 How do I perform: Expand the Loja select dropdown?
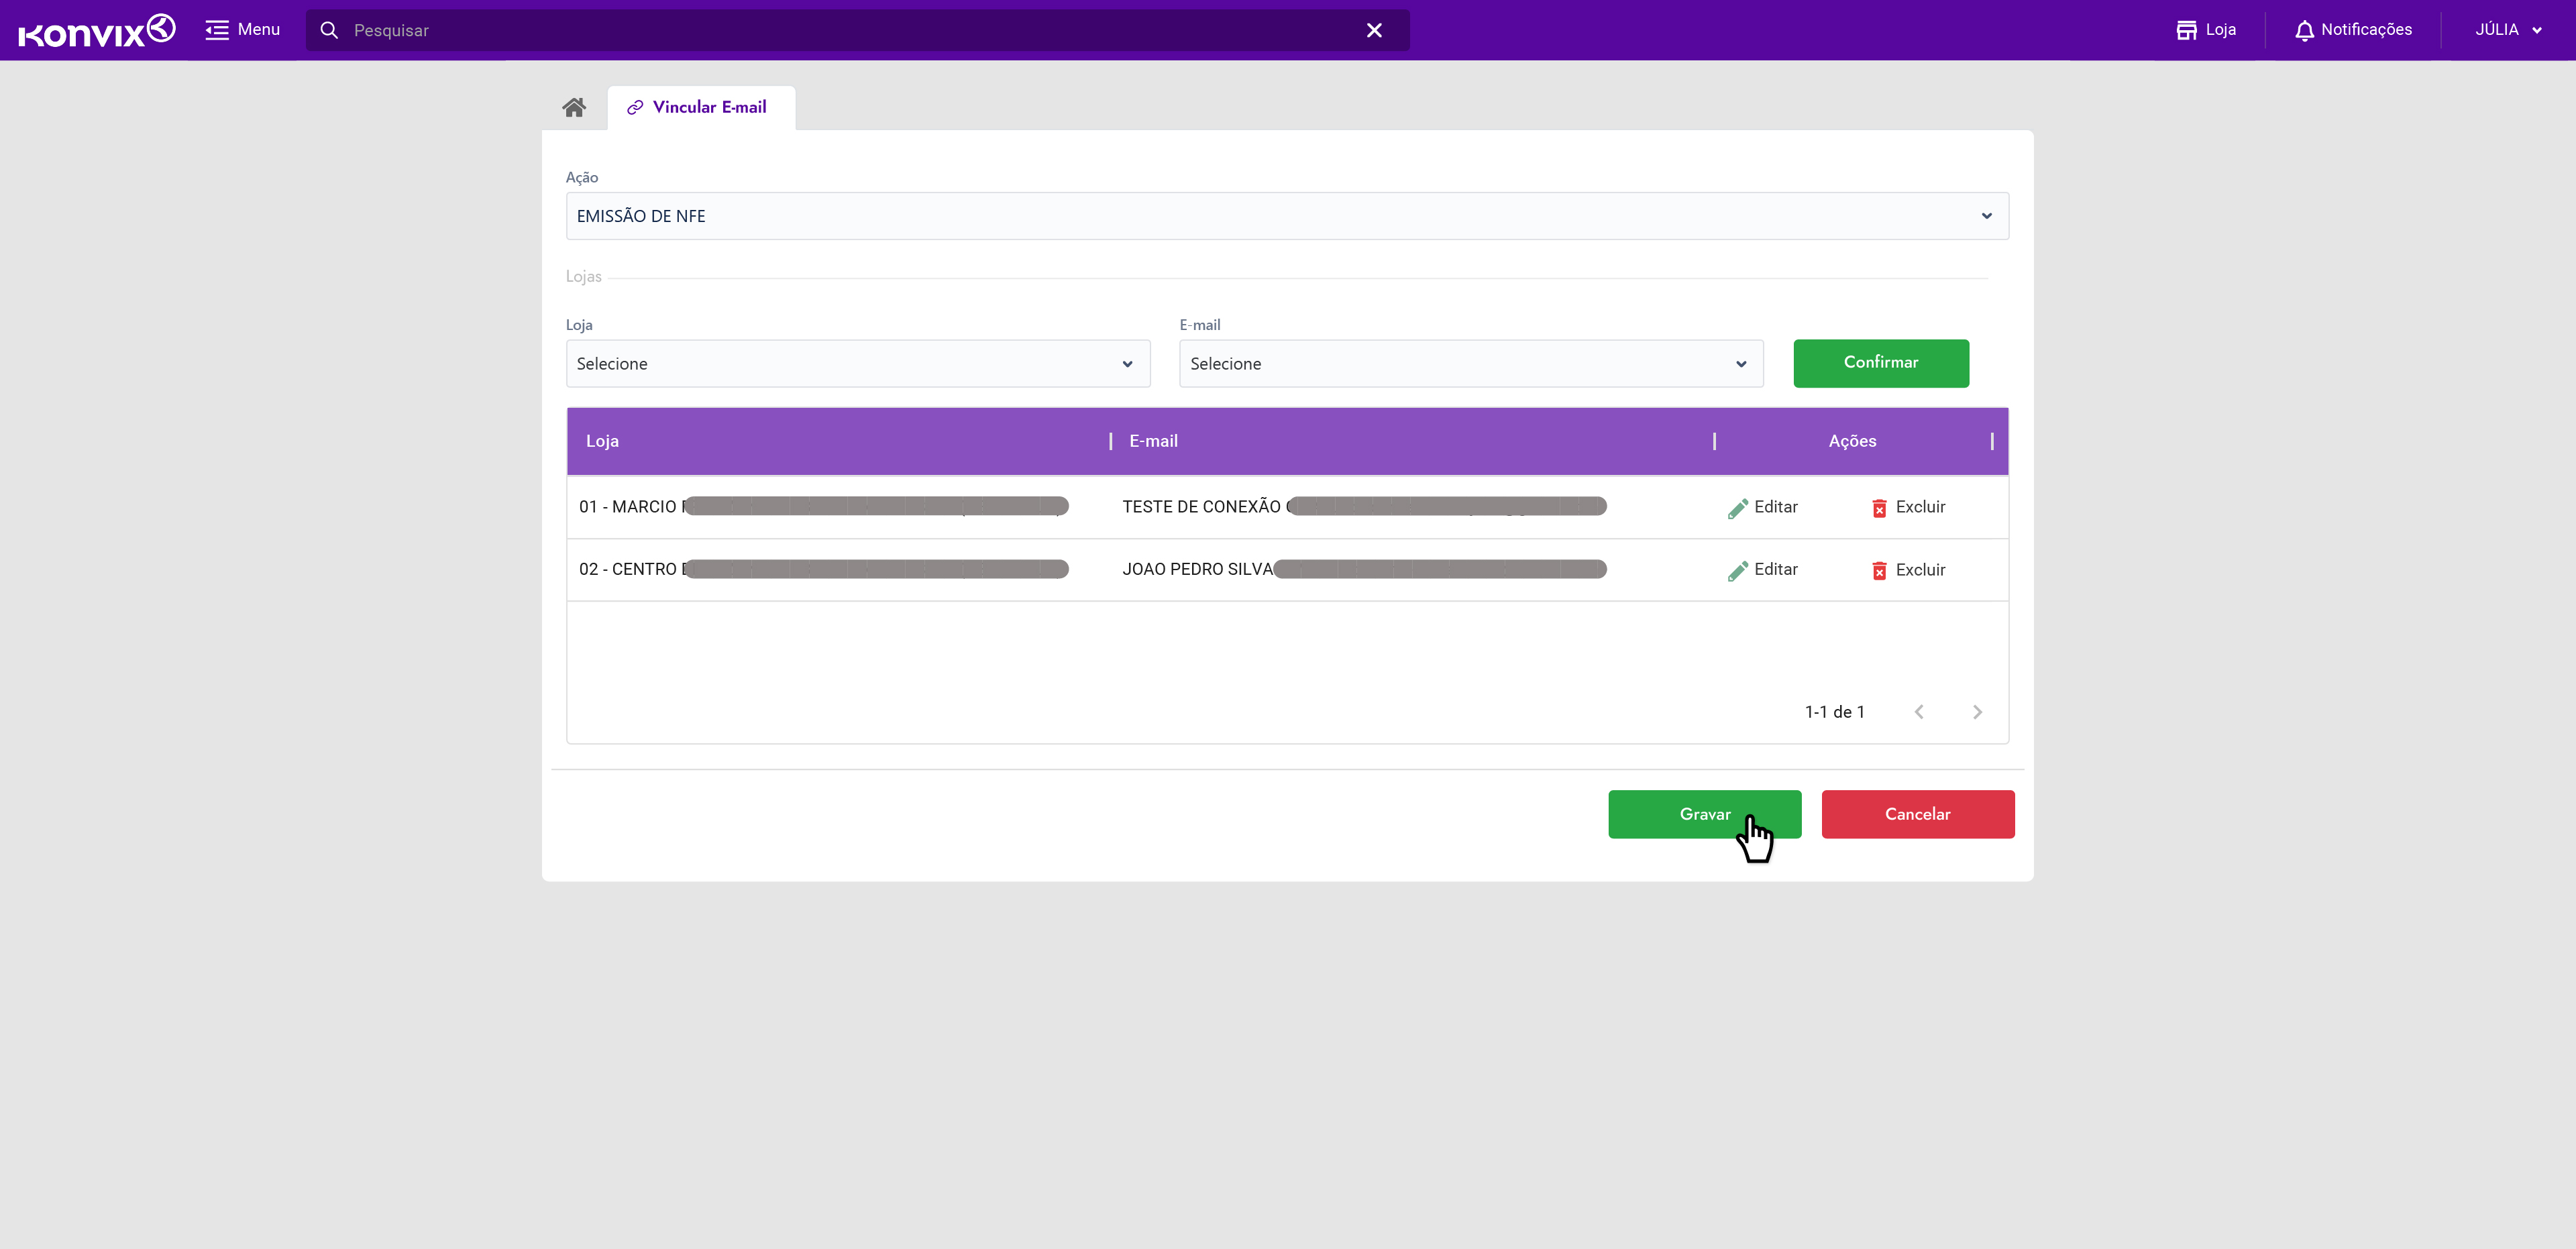(x=857, y=364)
